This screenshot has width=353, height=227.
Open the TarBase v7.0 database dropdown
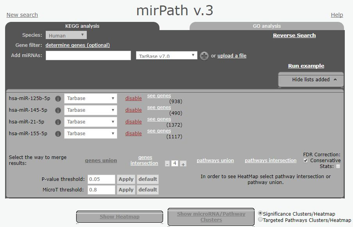[x=166, y=55]
